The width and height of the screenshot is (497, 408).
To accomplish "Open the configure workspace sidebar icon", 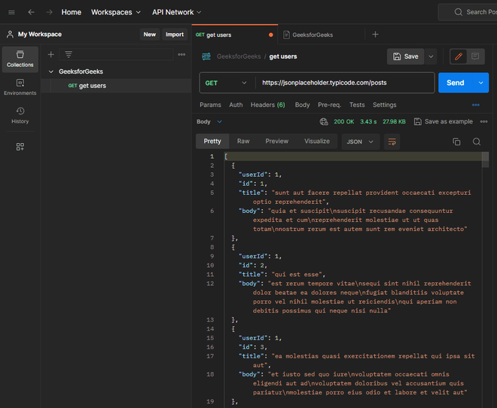I will 20,147.
